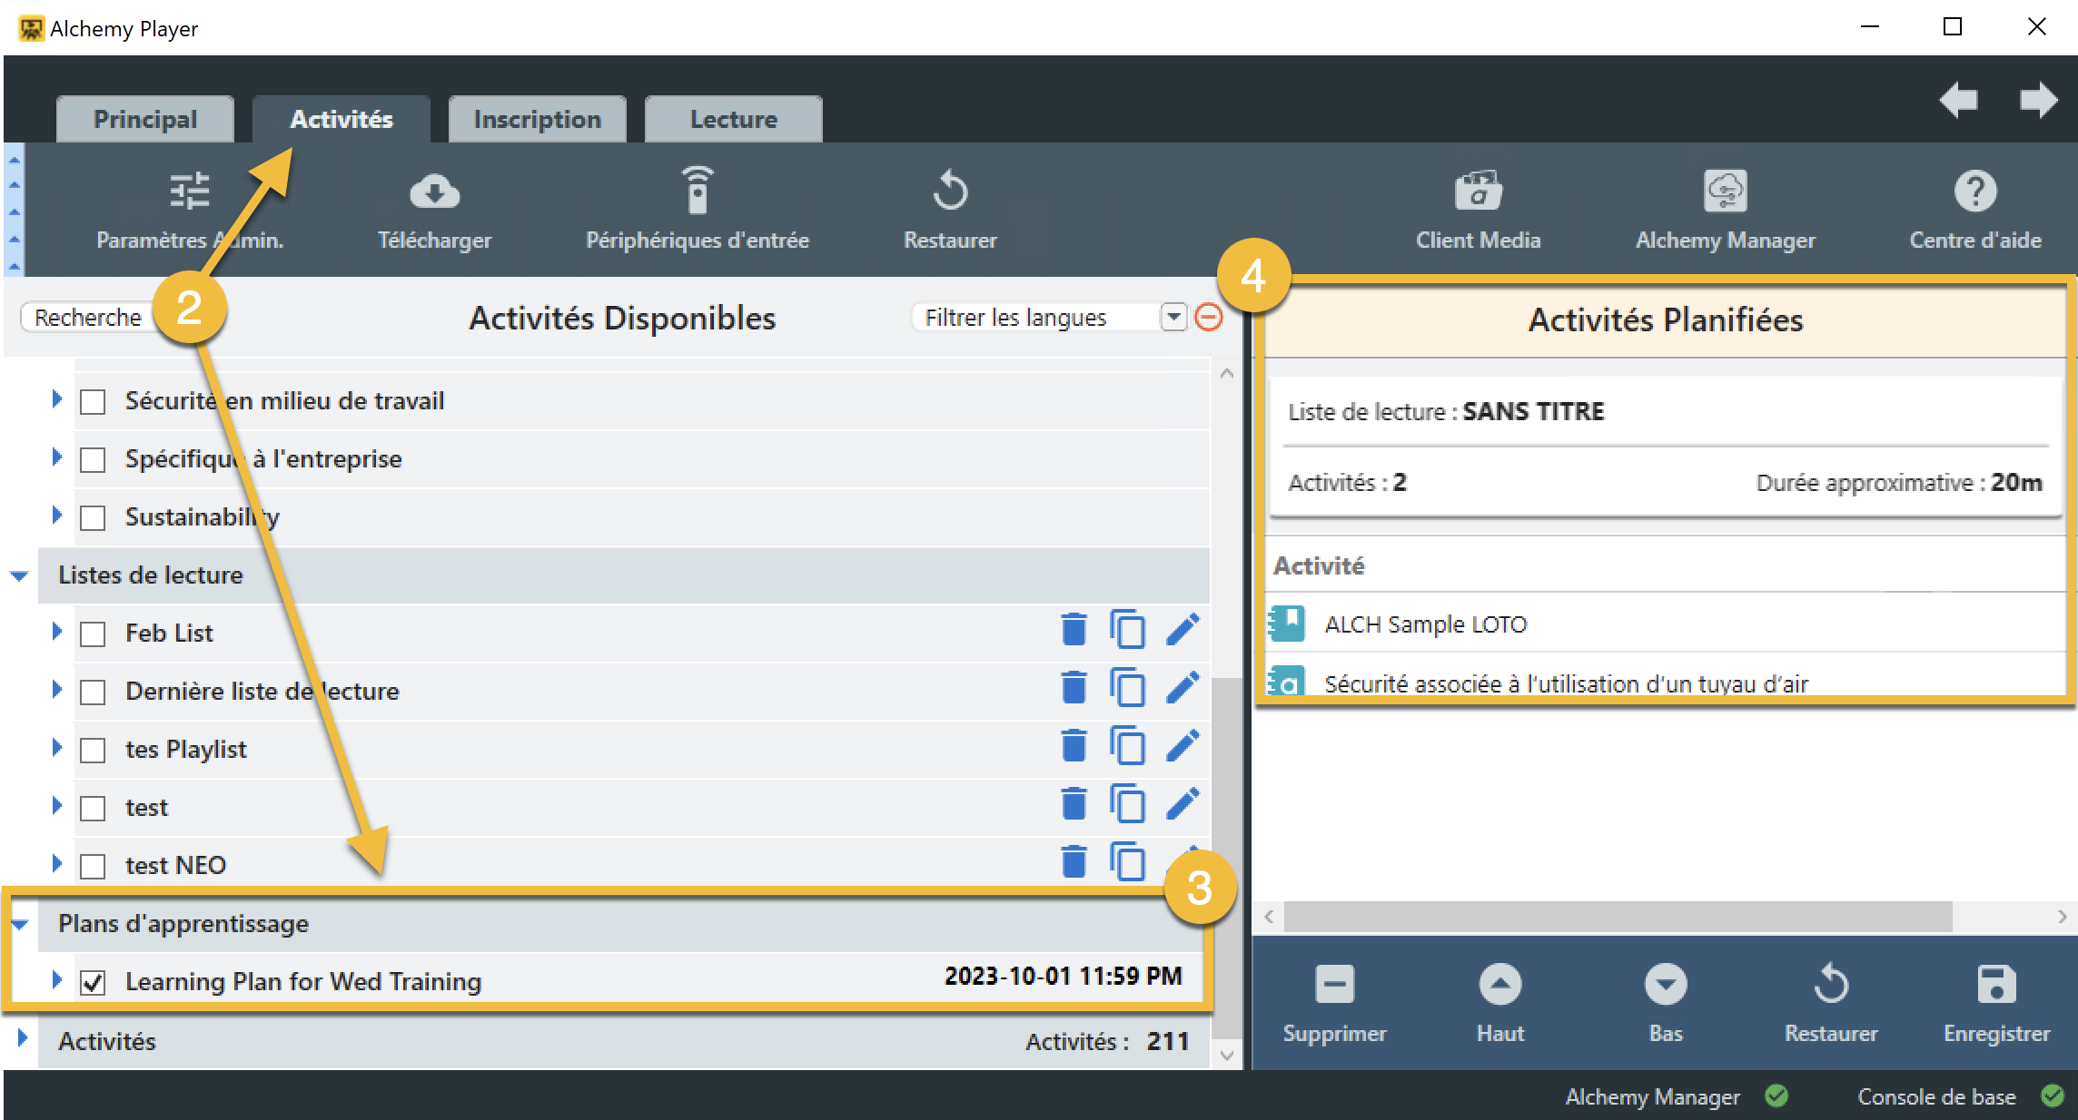Expand the Sustainability category

coord(56,515)
